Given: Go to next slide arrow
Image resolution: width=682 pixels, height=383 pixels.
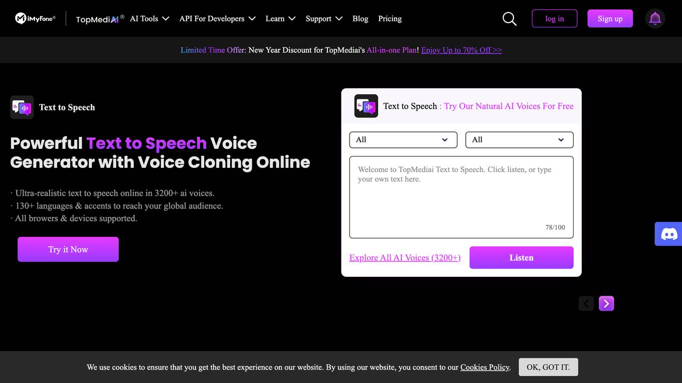Looking at the screenshot, I should 606,303.
